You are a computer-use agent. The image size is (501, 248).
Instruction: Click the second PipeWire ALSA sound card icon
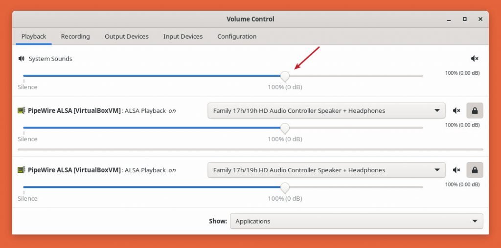point(21,170)
